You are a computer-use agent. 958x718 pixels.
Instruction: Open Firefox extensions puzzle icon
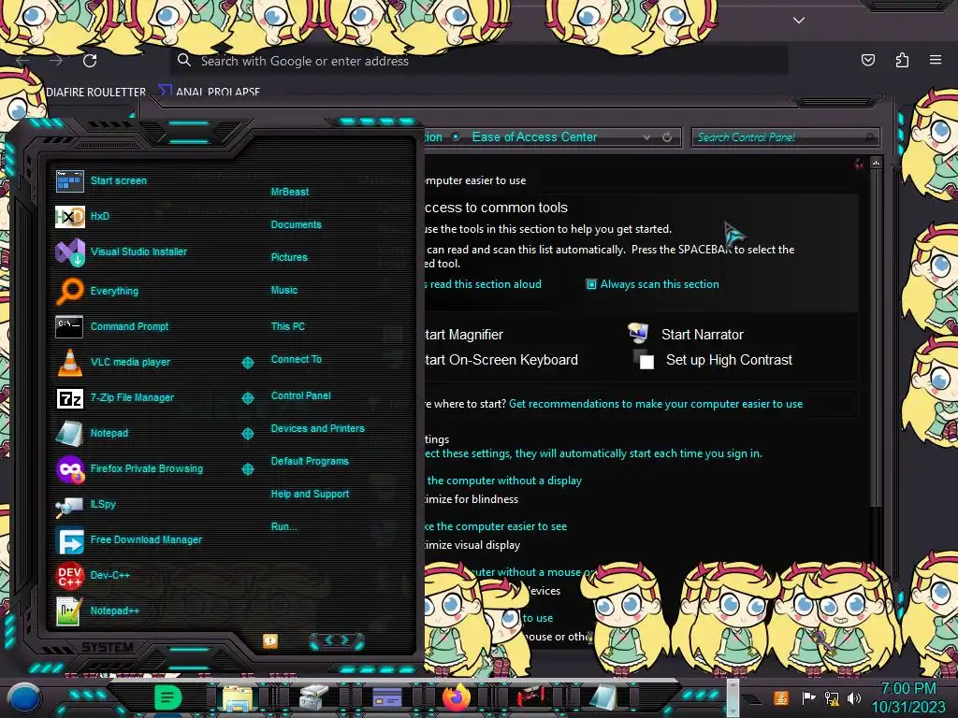click(902, 60)
